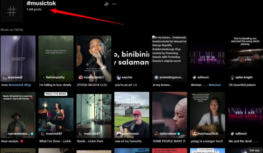Click the Music on TikTok description
Image resolution: width=263 pixels, height=153 pixels.
pos(12,30)
